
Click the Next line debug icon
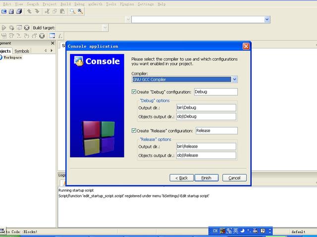tap(11, 36)
